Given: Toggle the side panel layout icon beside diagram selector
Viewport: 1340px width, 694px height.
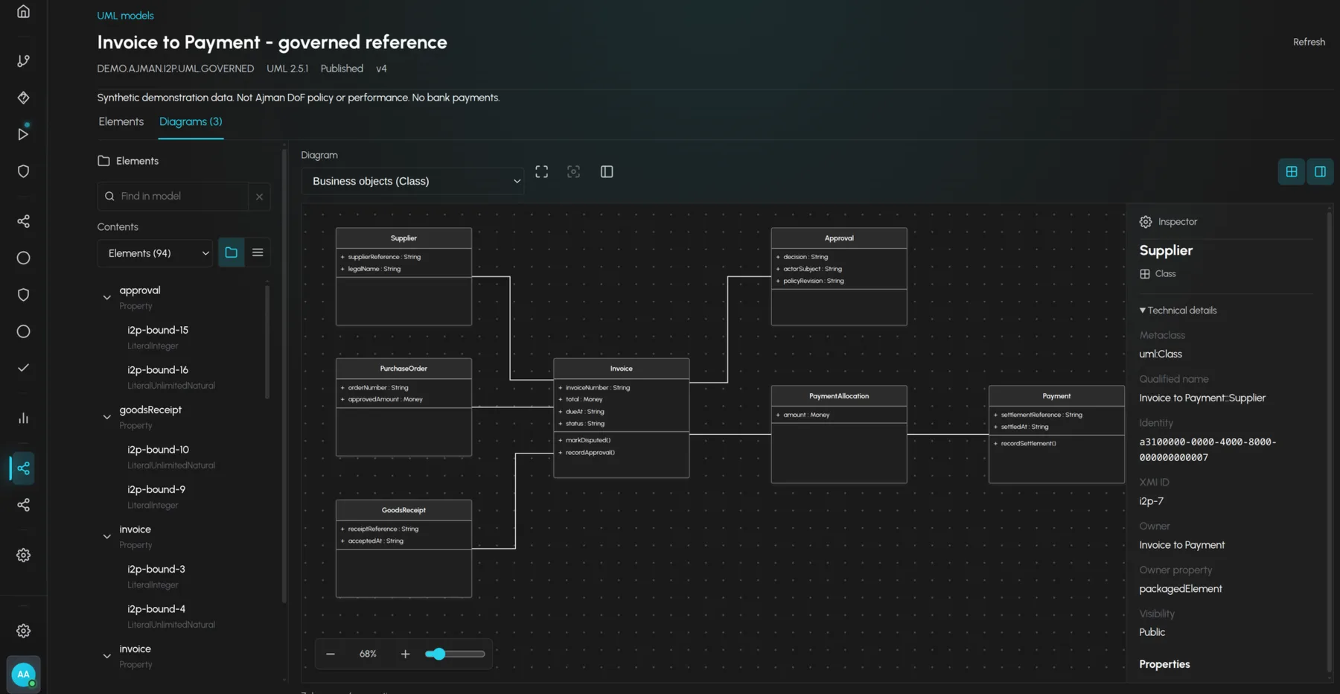Looking at the screenshot, I should click(x=607, y=172).
